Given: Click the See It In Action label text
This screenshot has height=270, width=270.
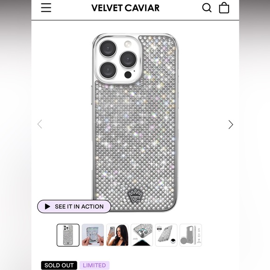Looking at the screenshot, I should tap(79, 207).
